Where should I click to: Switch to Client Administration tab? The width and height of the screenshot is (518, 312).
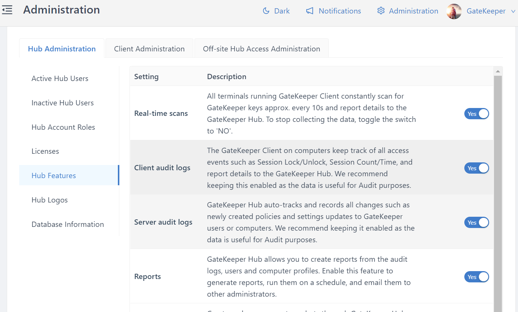(149, 49)
